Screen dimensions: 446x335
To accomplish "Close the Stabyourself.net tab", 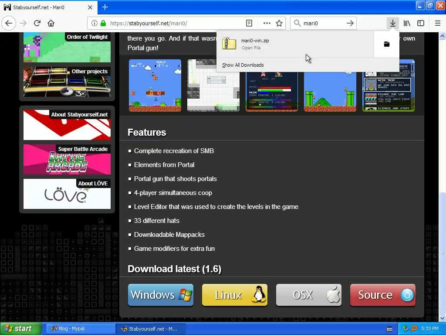I will 90,7.
